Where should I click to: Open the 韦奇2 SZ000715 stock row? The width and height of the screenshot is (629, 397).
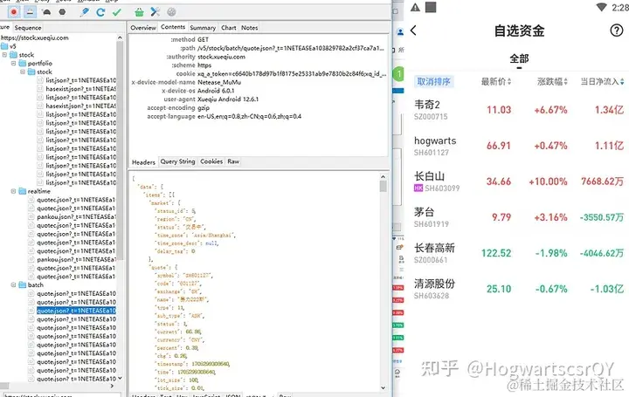coord(519,110)
